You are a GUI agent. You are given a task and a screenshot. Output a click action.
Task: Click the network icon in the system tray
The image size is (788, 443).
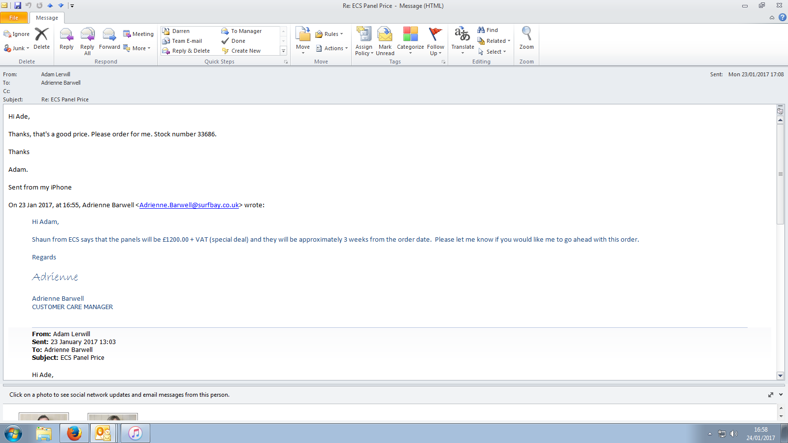722,434
